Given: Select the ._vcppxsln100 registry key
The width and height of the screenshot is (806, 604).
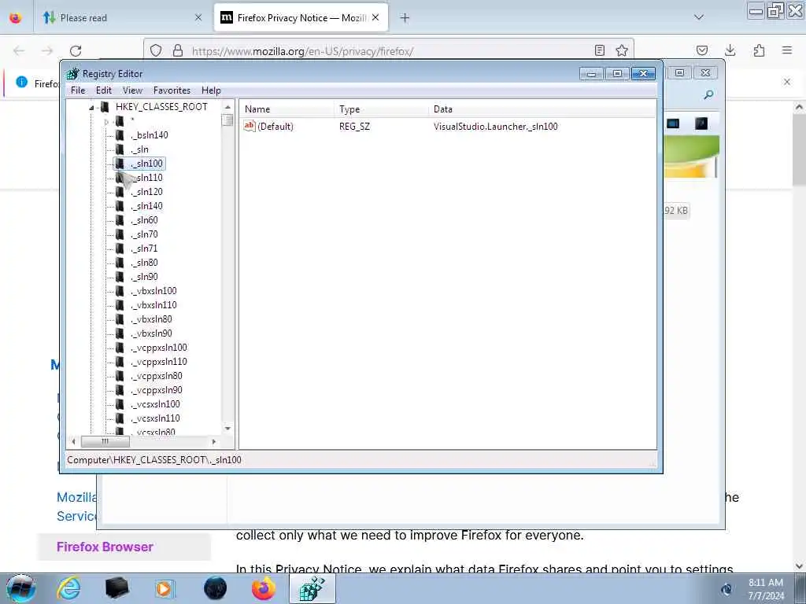Looking at the screenshot, I should (159, 347).
